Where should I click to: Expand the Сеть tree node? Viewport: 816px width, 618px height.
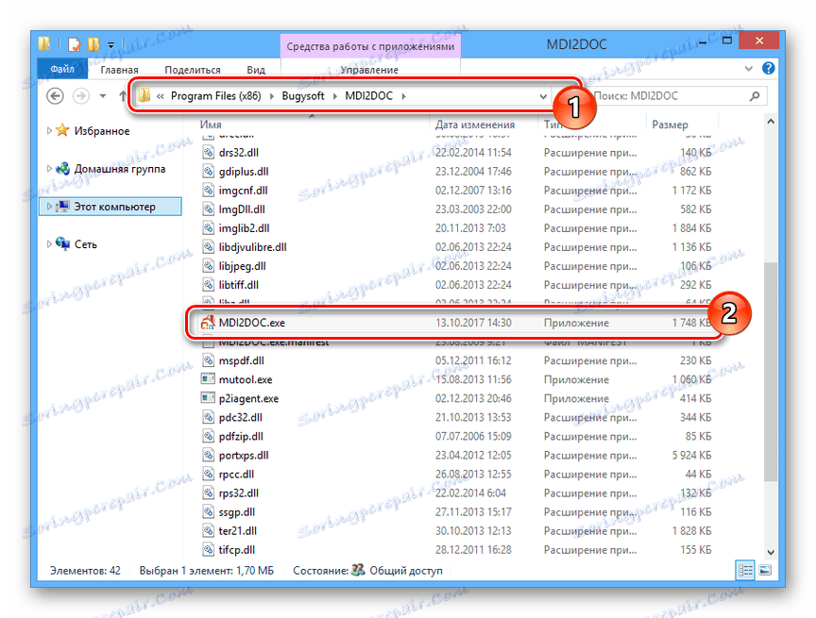click(x=49, y=243)
